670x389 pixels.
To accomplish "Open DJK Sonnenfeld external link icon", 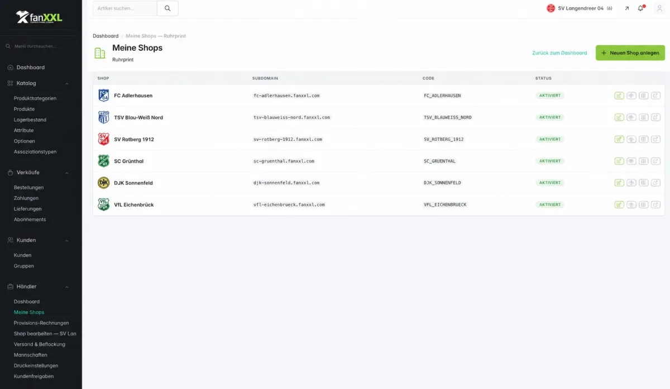I will pyautogui.click(x=655, y=183).
